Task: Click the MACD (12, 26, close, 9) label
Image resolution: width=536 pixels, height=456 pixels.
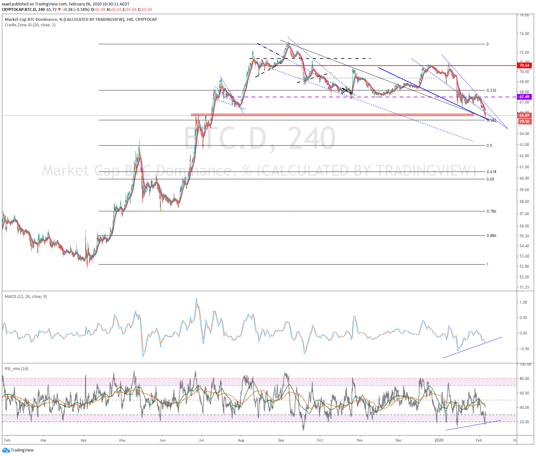Action: (26, 297)
